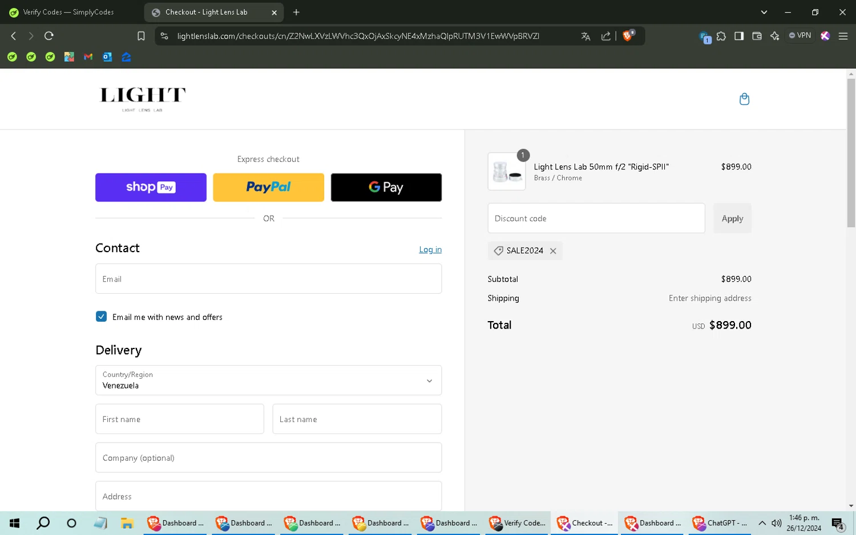The width and height of the screenshot is (856, 535).
Task: Expand the Country/Region dropdown
Action: coord(268,380)
